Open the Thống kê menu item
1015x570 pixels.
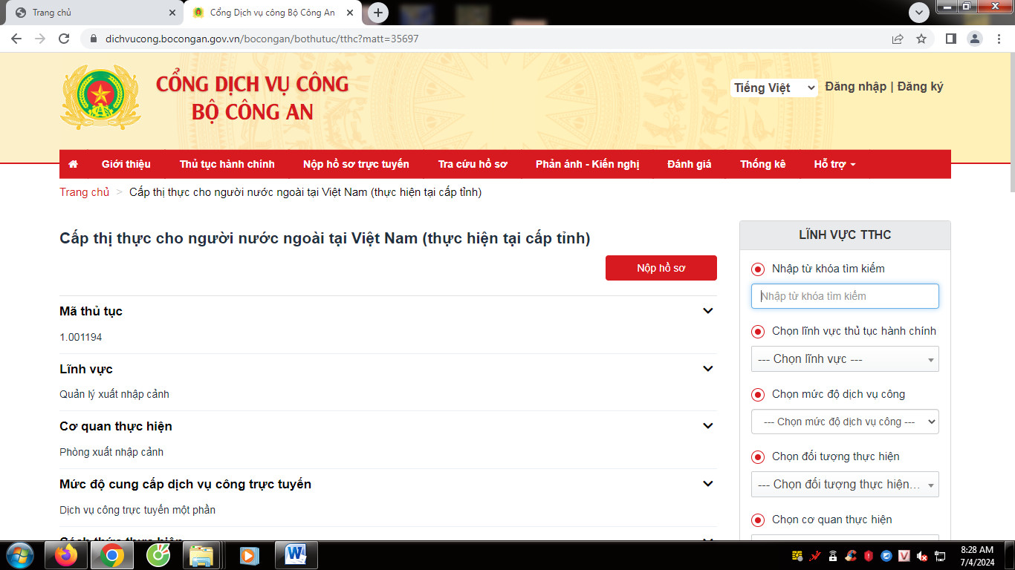763,164
